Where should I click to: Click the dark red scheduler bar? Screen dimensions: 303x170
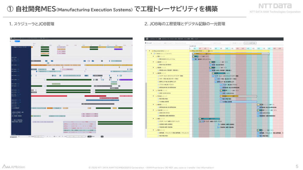coord(95,96)
